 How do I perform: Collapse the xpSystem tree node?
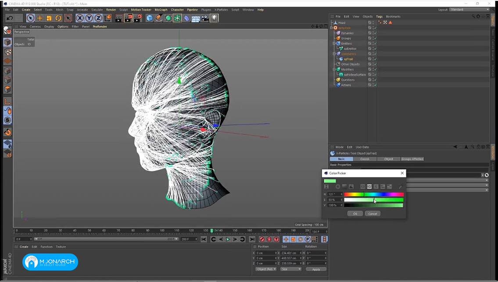coord(332,28)
